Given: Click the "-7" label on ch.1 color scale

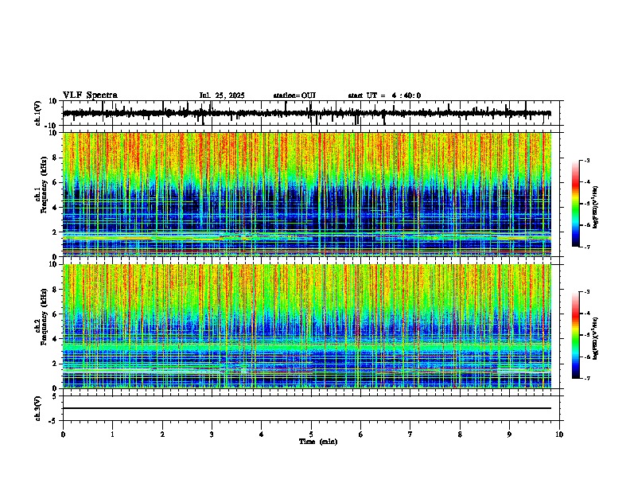Looking at the screenshot, I should point(587,247).
